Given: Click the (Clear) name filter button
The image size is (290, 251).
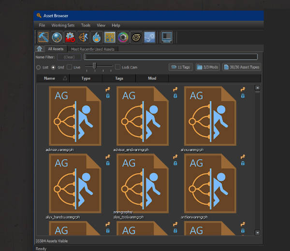Looking at the screenshot, I should pyautogui.click(x=69, y=57).
